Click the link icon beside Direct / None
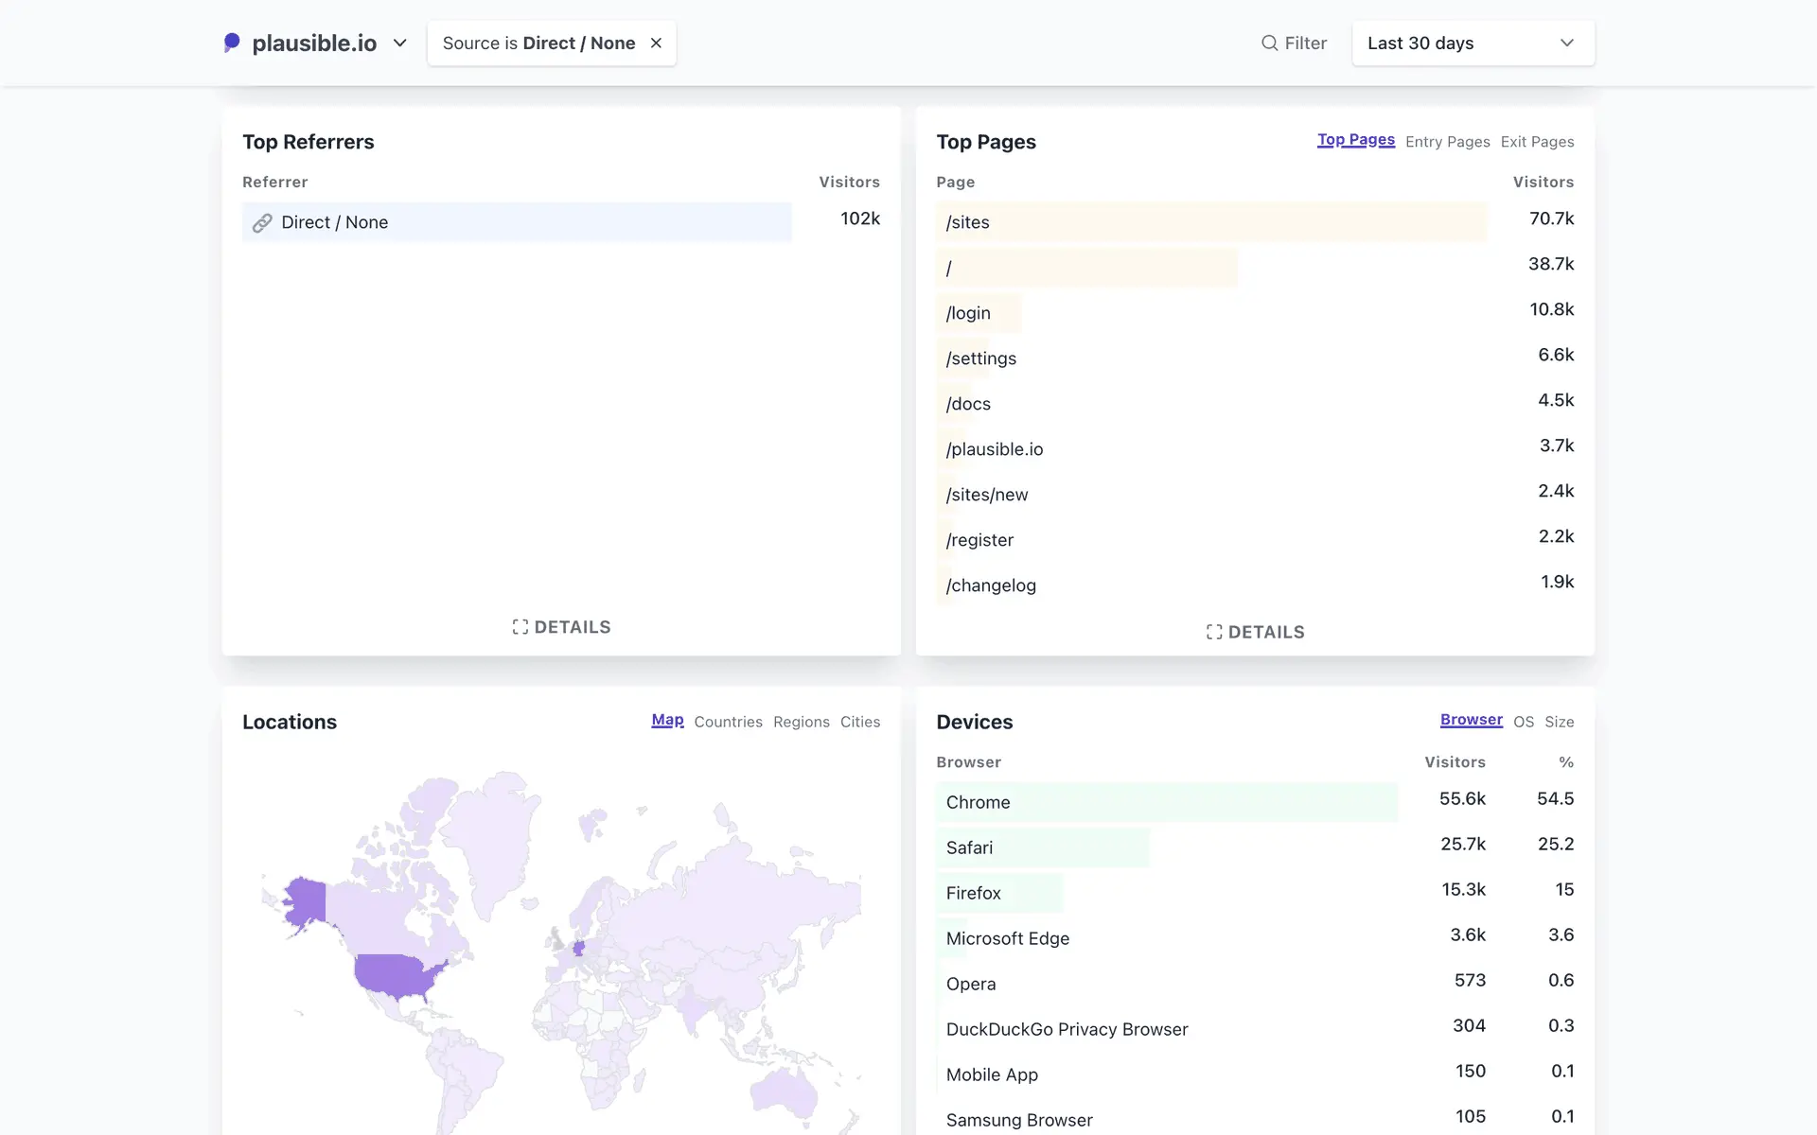Image resolution: width=1817 pixels, height=1135 pixels. coord(262,223)
